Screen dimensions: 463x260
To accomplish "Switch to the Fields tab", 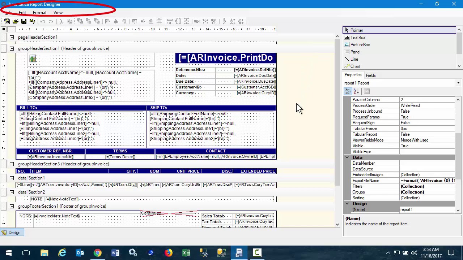I will coord(371,75).
